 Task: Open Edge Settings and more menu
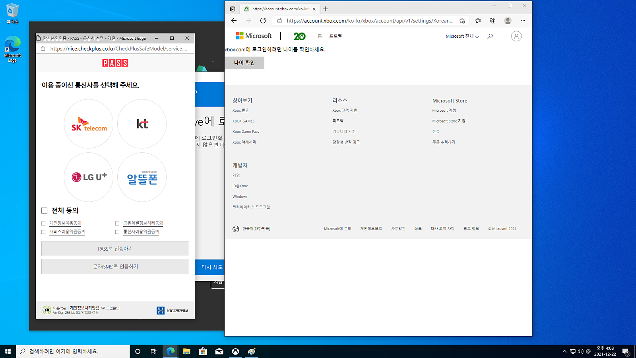click(x=523, y=21)
